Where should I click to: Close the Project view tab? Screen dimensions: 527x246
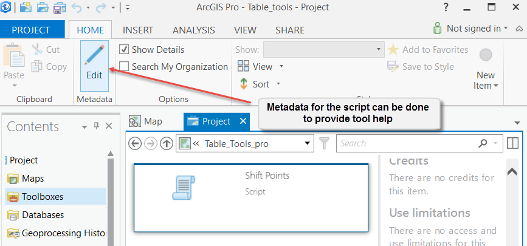pyautogui.click(x=243, y=121)
